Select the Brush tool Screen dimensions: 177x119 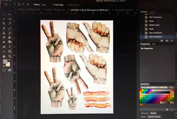click(10, 28)
